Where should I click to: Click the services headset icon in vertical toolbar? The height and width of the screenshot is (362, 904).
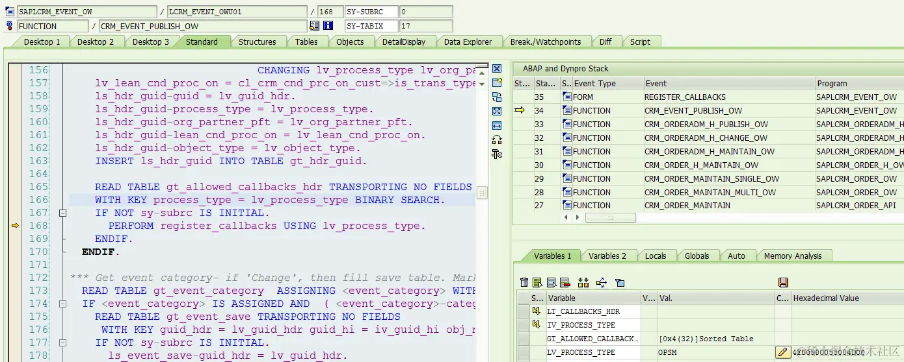point(497,139)
